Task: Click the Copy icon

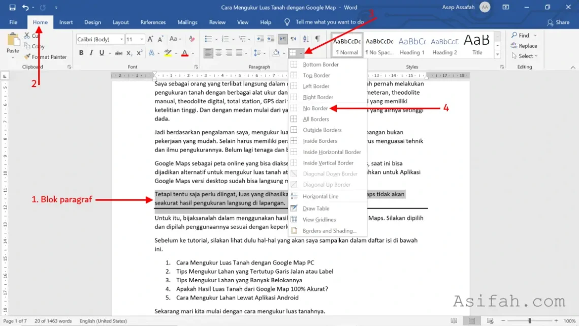Action: [27, 46]
